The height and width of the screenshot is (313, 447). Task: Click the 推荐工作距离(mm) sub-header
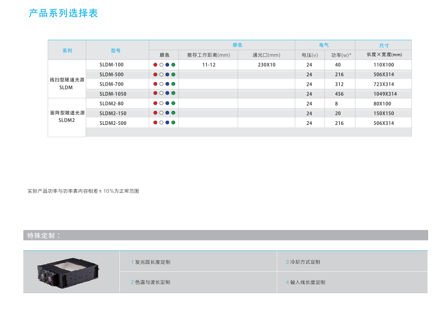(x=209, y=55)
